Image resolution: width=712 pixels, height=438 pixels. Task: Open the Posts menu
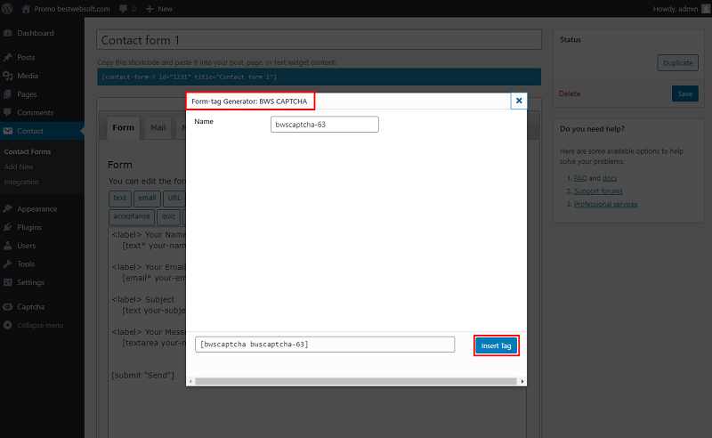pyautogui.click(x=26, y=57)
